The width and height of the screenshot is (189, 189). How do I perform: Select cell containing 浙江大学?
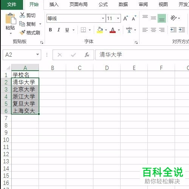point(25,96)
